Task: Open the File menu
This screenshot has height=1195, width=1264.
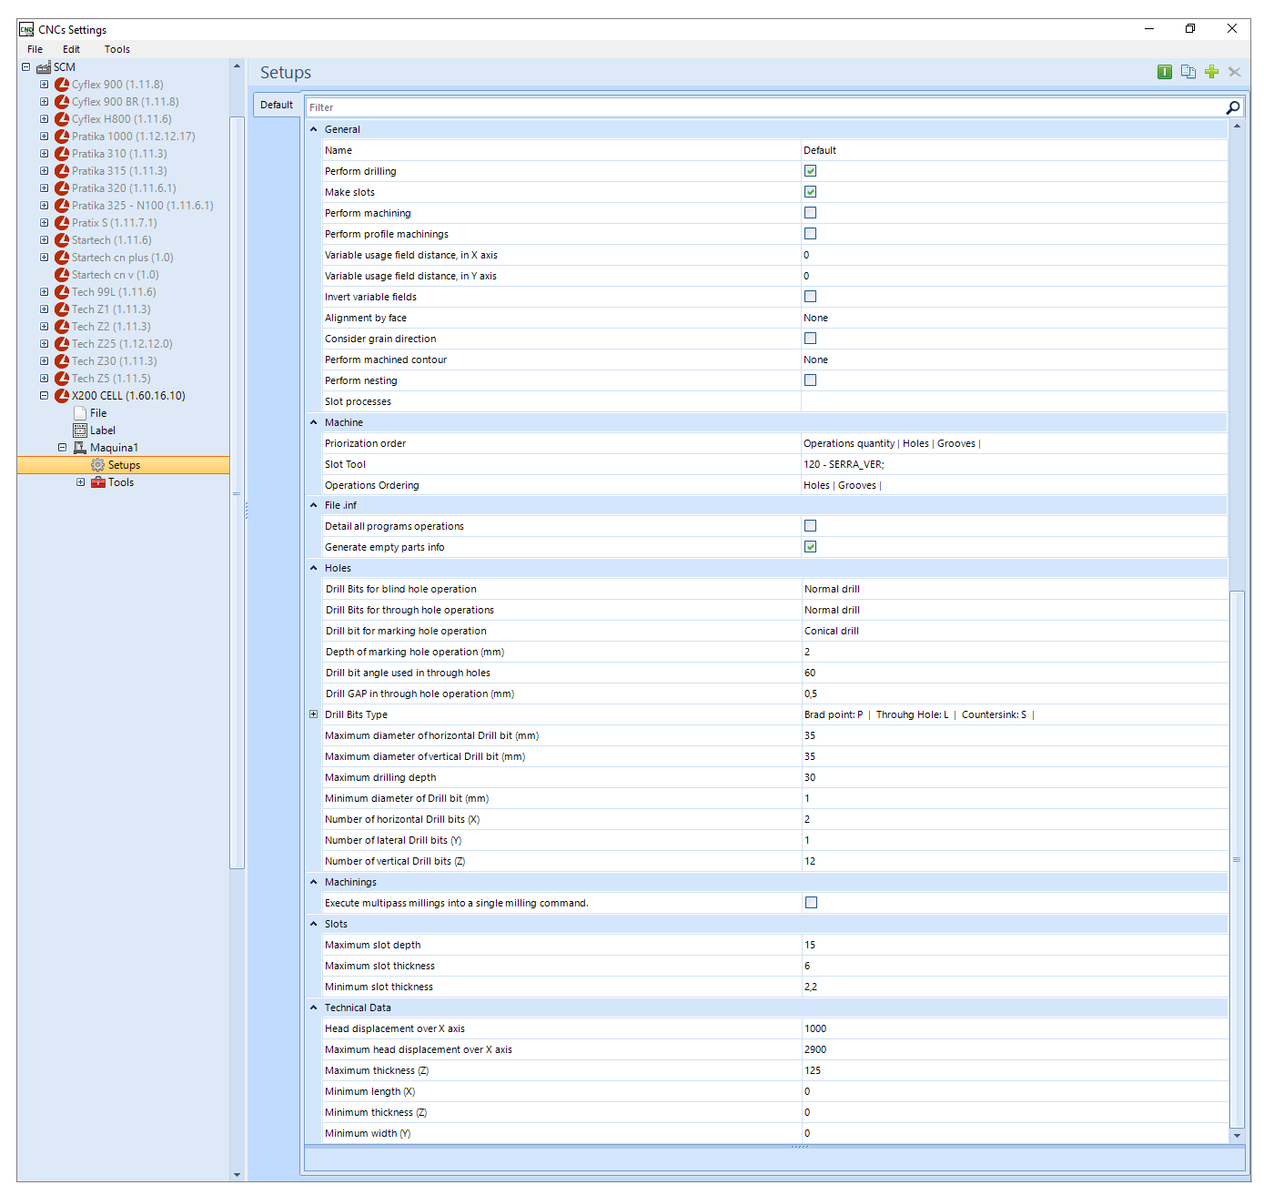Action: click(35, 49)
